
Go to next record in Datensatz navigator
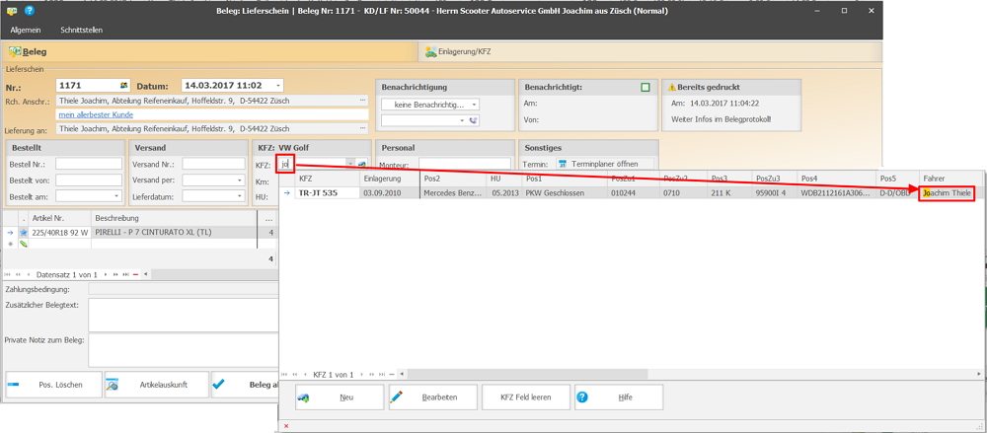pos(106,274)
